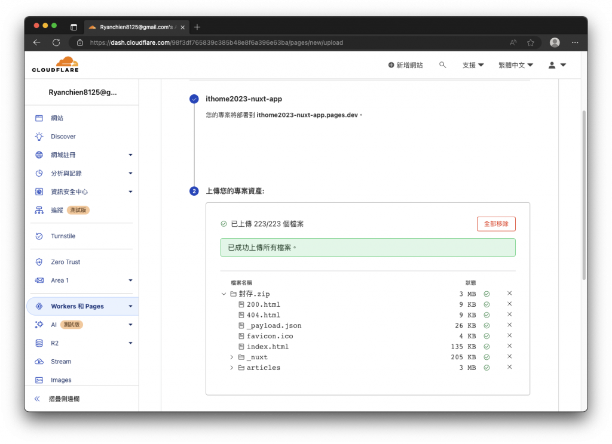612x444 pixels.
Task: Remove 封存.zip with its X icon
Action: tap(509, 293)
